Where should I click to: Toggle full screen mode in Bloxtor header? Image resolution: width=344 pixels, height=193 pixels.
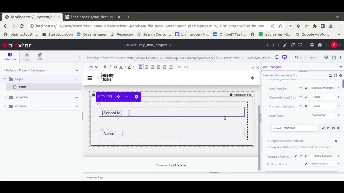pos(300,45)
